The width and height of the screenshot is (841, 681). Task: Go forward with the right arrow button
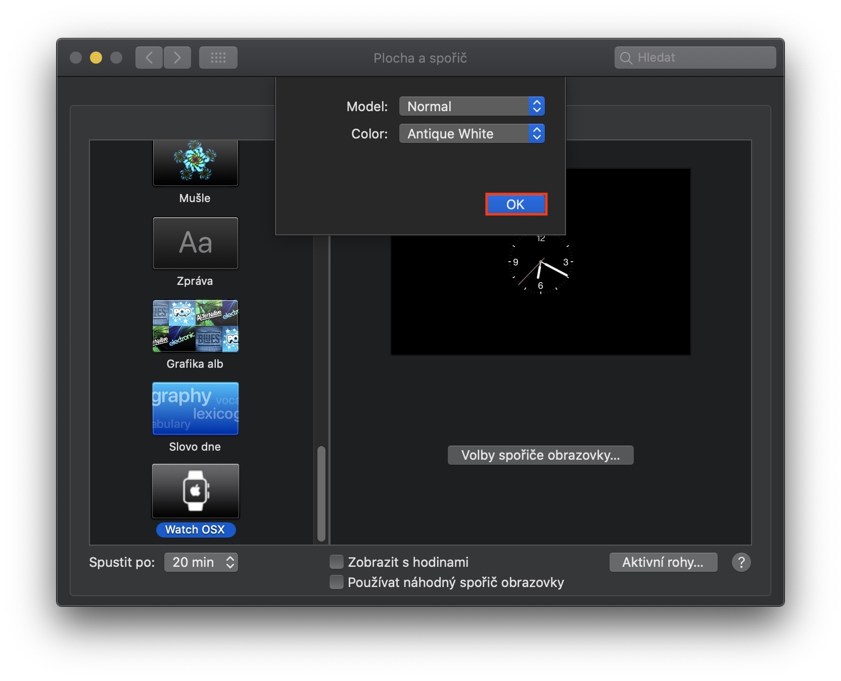click(177, 58)
